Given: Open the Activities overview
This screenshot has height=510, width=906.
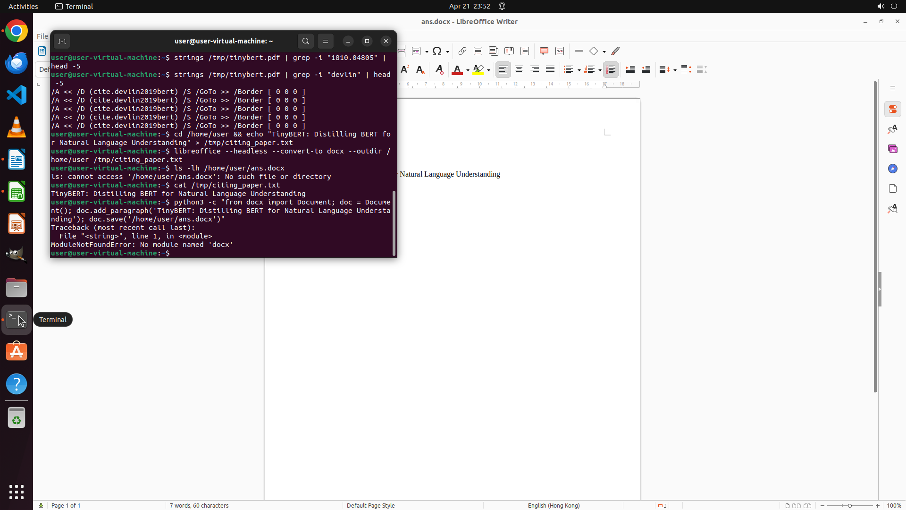Looking at the screenshot, I should [23, 6].
